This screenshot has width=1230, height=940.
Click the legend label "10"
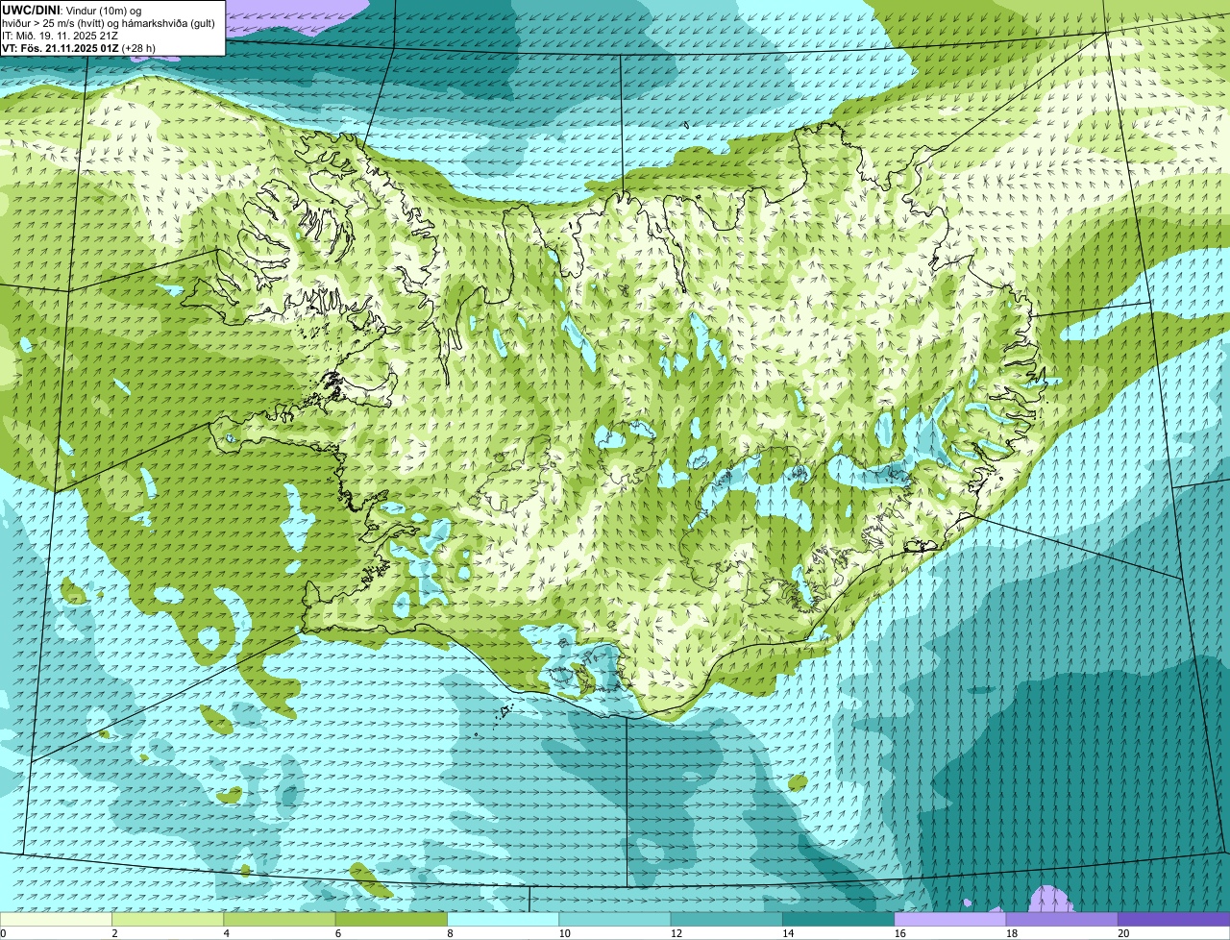564,933
